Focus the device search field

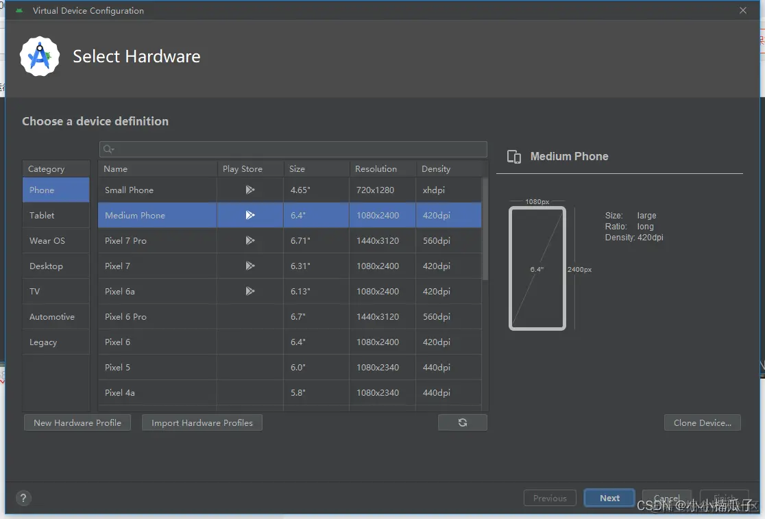pos(293,149)
